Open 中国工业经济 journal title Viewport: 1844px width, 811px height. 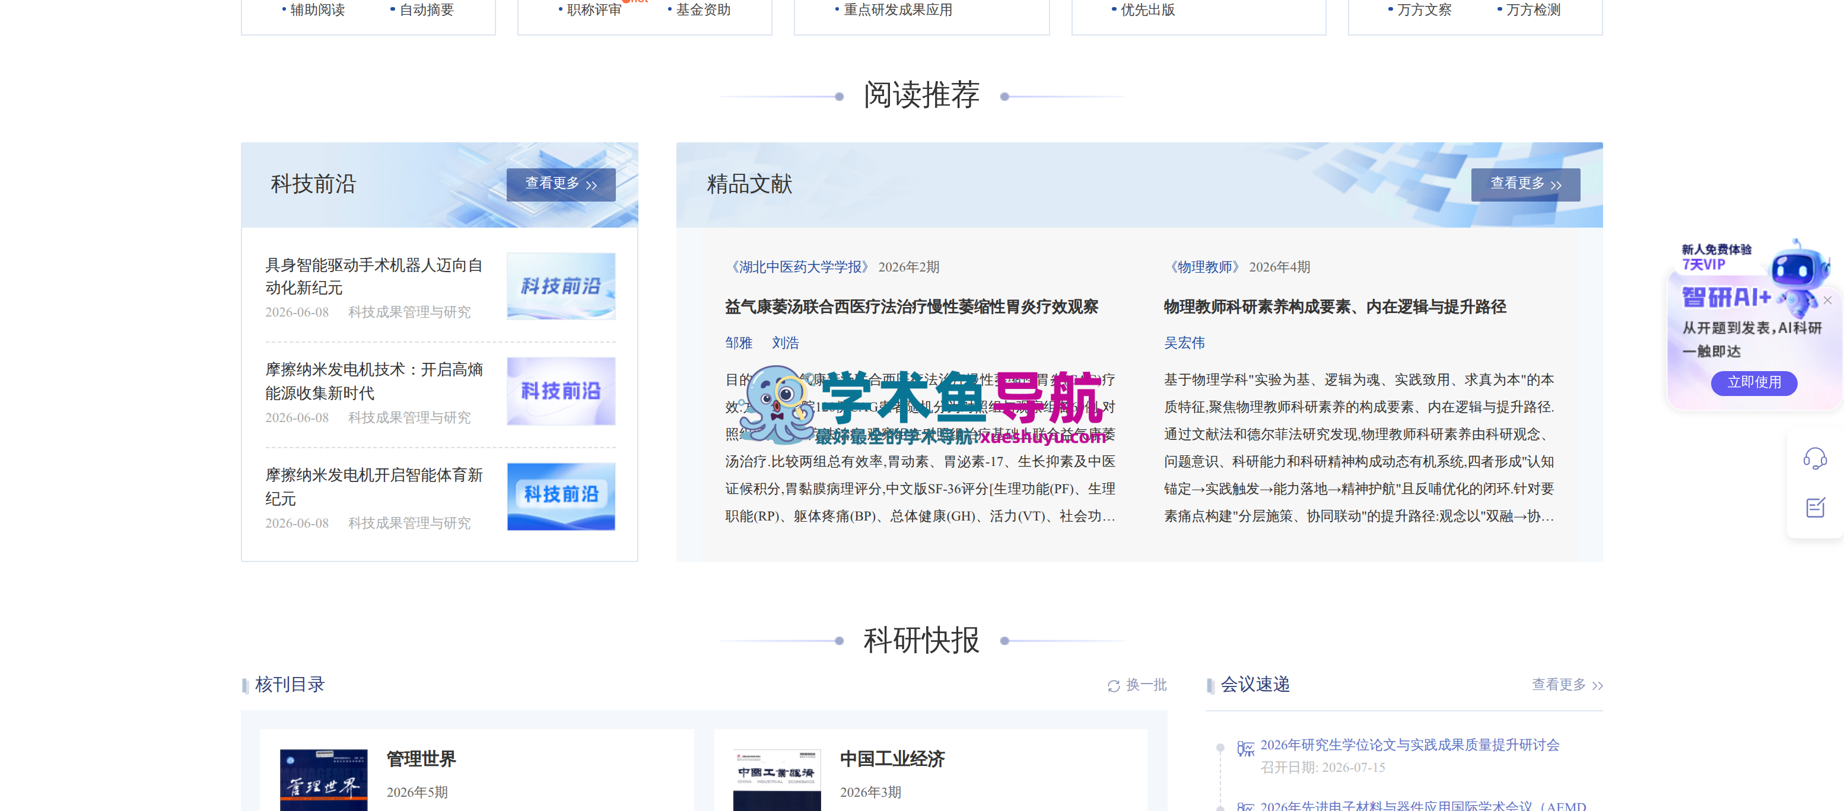click(x=892, y=759)
